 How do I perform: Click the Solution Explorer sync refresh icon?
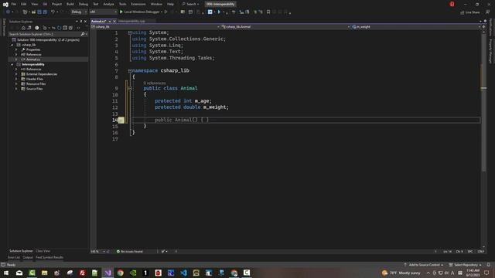(x=59, y=28)
